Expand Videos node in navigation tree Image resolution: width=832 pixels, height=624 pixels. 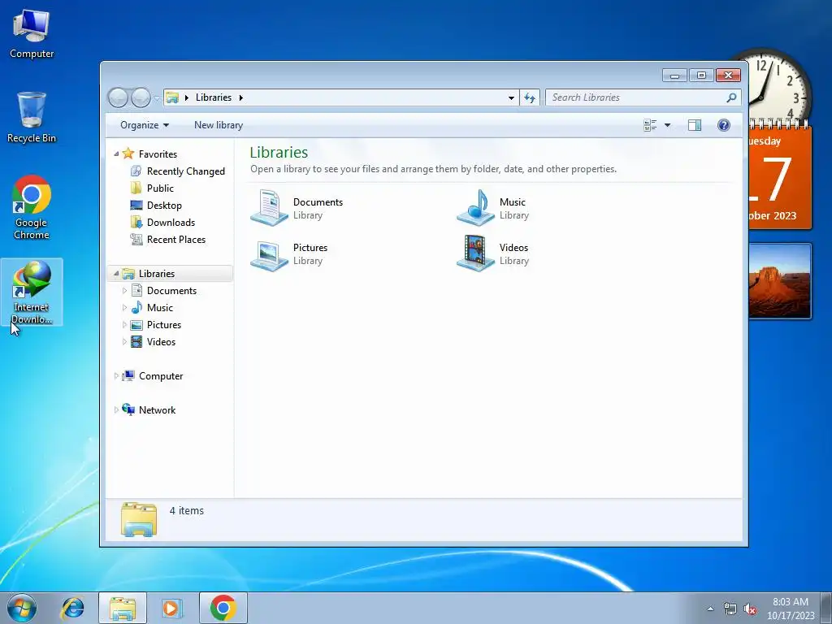[124, 342]
